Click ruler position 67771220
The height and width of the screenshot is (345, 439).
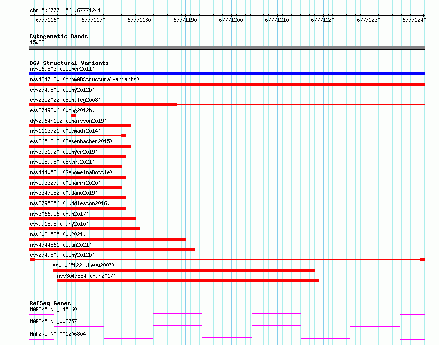tap(323, 20)
